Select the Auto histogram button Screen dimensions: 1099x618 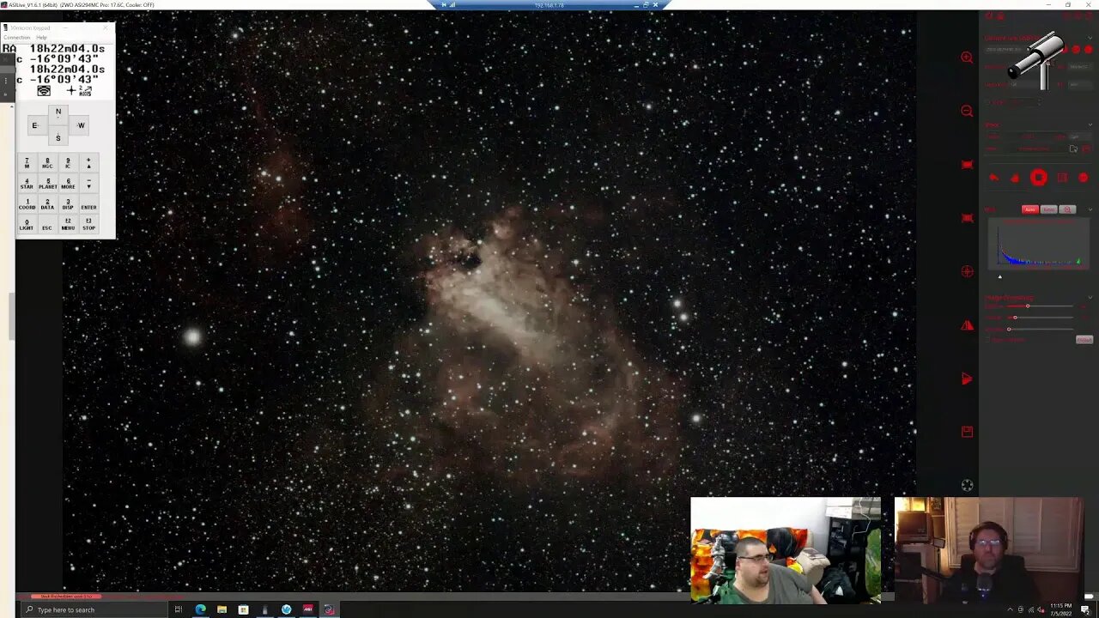(x=1029, y=209)
